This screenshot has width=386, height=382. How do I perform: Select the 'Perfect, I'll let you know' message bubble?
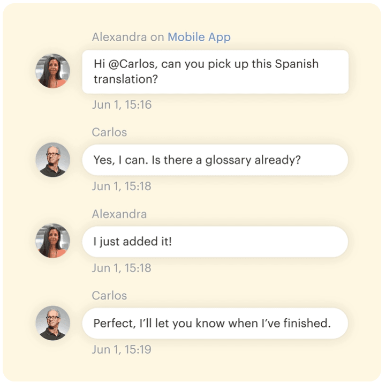pyautogui.click(x=215, y=323)
